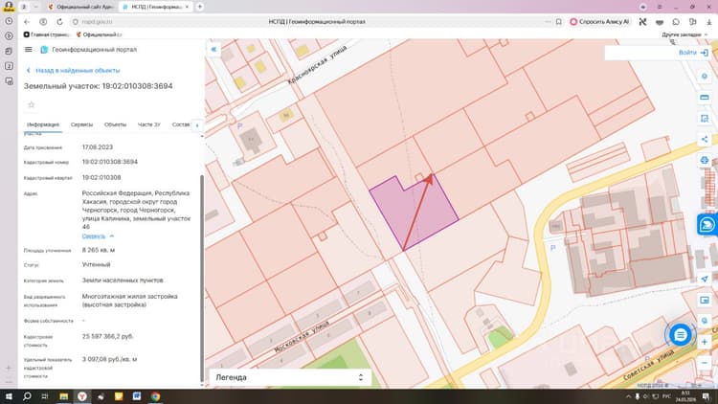
Task: Switch to Официальный сайт browser tab
Action: [x=80, y=7]
